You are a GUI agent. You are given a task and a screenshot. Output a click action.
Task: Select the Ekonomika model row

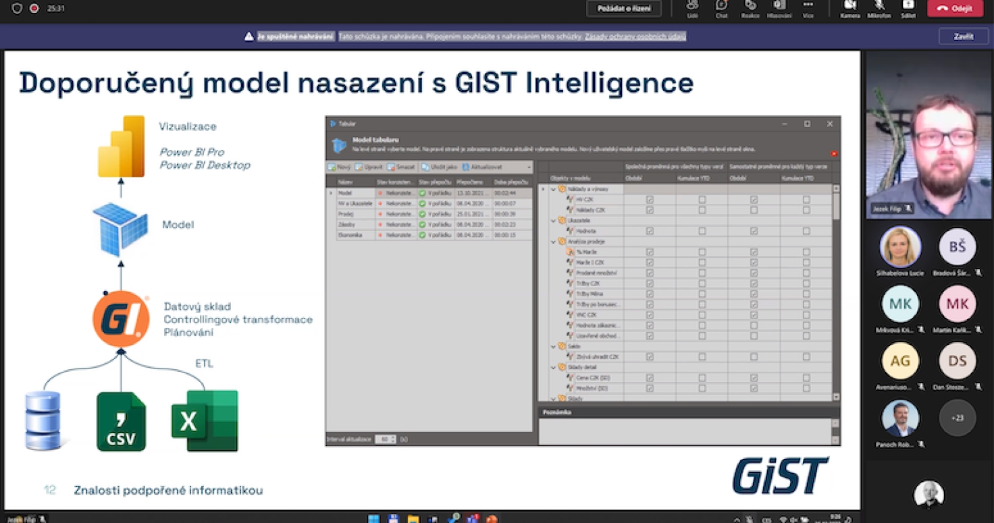429,235
